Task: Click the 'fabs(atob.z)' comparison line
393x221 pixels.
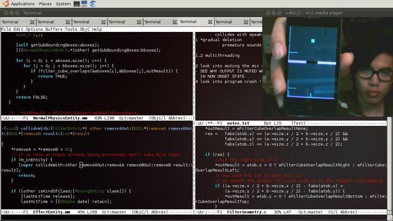Action: click(x=284, y=144)
